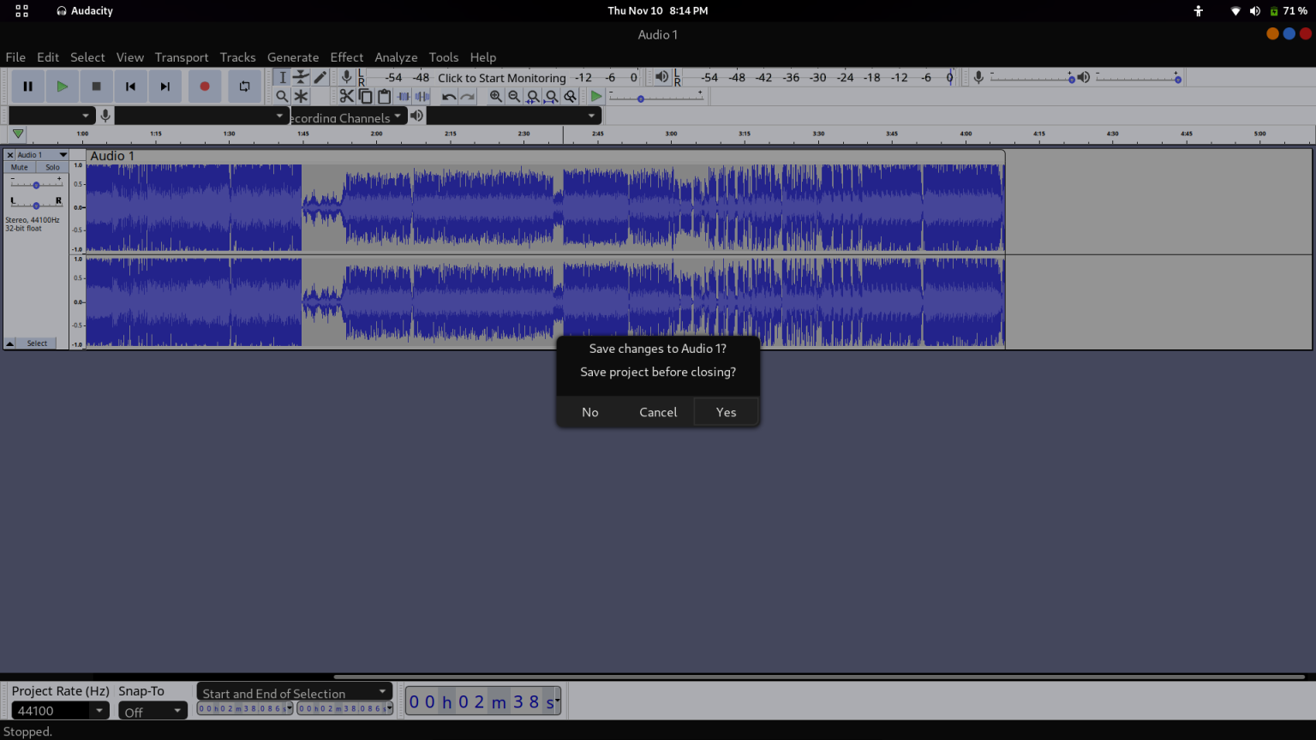Click the Silence audio selection icon

422,96
